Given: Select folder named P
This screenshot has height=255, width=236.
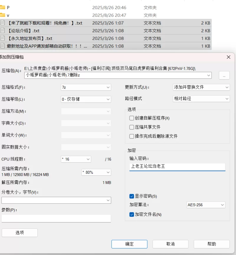Looking at the screenshot, I should [8, 7].
